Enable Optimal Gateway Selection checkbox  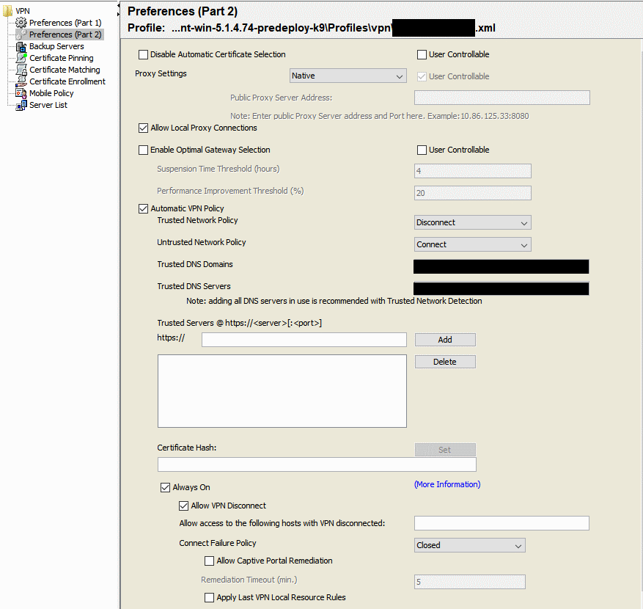[143, 150]
